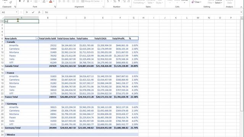Click the Fill Color bucket icon
The height and width of the screenshot is (137, 244).
click(x=44, y=1)
